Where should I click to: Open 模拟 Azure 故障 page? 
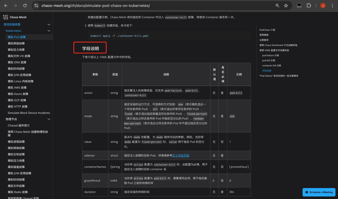pos(18,94)
